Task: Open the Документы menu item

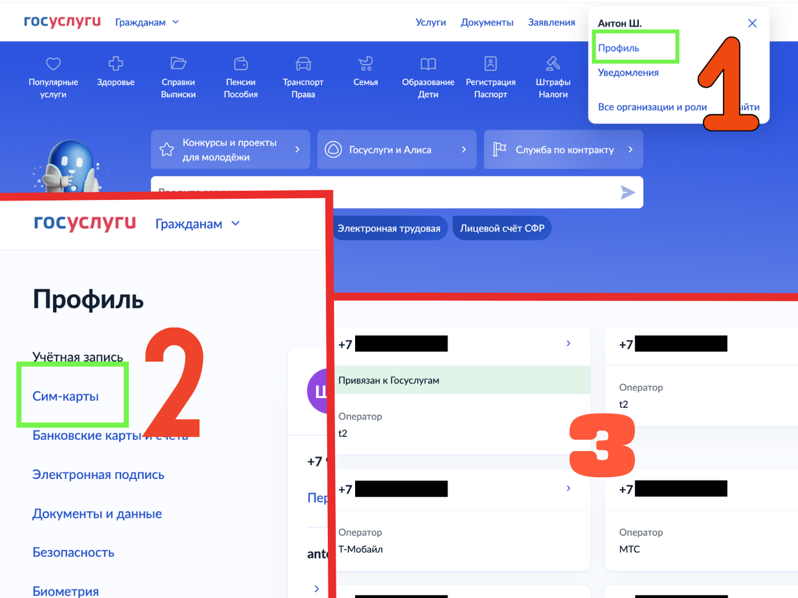Action: pos(487,22)
